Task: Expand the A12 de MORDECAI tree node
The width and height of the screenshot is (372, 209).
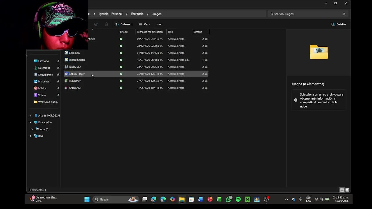Action: click(x=30, y=116)
